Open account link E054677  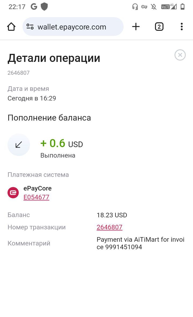click(36, 197)
